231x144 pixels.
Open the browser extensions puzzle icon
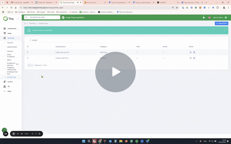pos(218,8)
